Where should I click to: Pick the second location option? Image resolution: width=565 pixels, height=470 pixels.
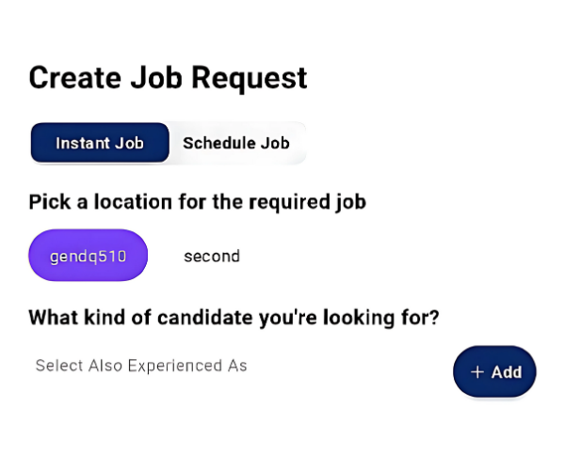point(212,257)
